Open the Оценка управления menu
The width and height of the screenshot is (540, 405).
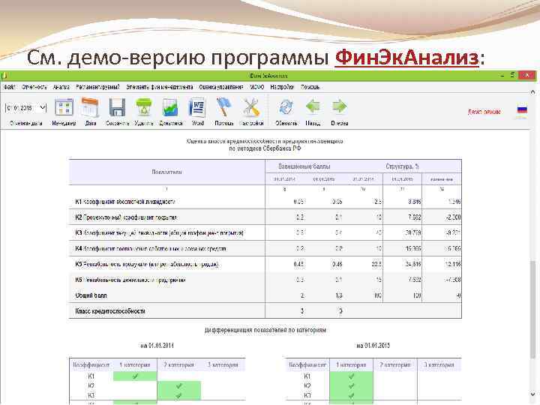[x=221, y=87]
